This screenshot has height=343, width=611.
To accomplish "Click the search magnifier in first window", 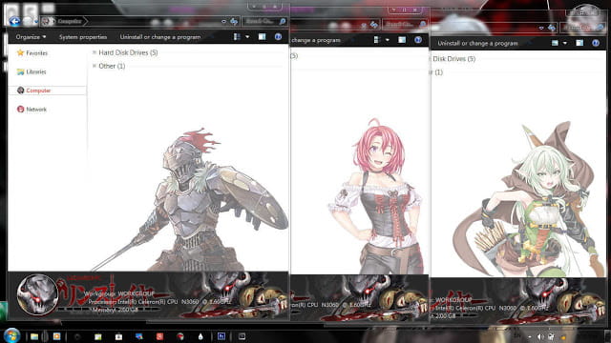I will 283,21.
